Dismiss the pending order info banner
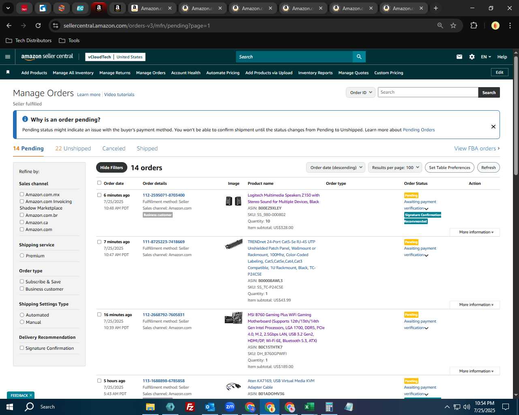 493,126
